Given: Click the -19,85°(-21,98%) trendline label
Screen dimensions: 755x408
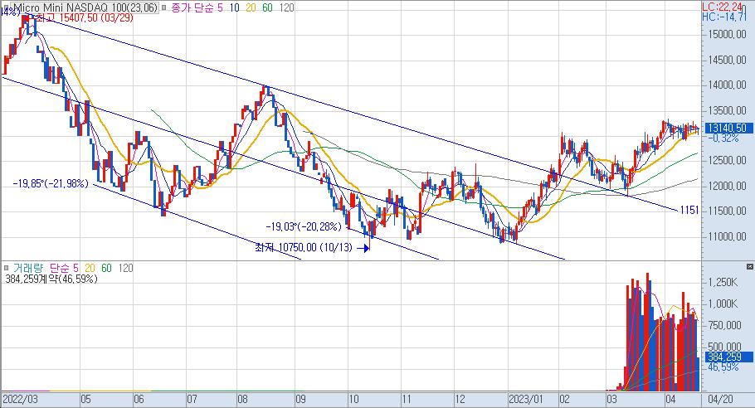Looking at the screenshot, I should point(51,184).
